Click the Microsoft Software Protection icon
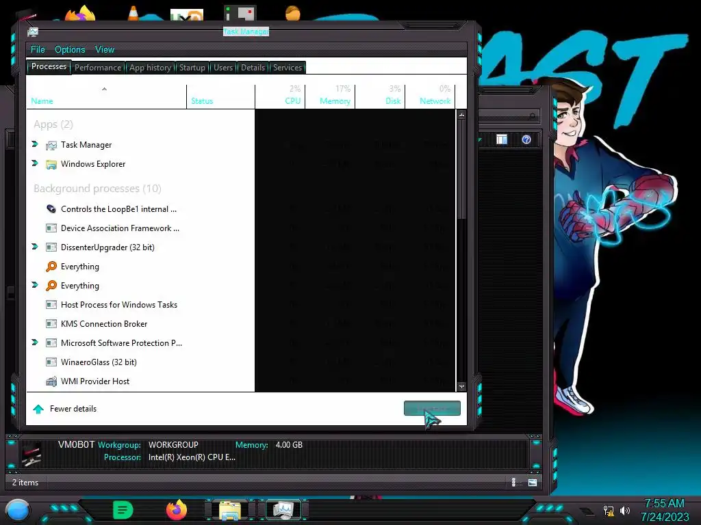The image size is (701, 525). tap(51, 343)
